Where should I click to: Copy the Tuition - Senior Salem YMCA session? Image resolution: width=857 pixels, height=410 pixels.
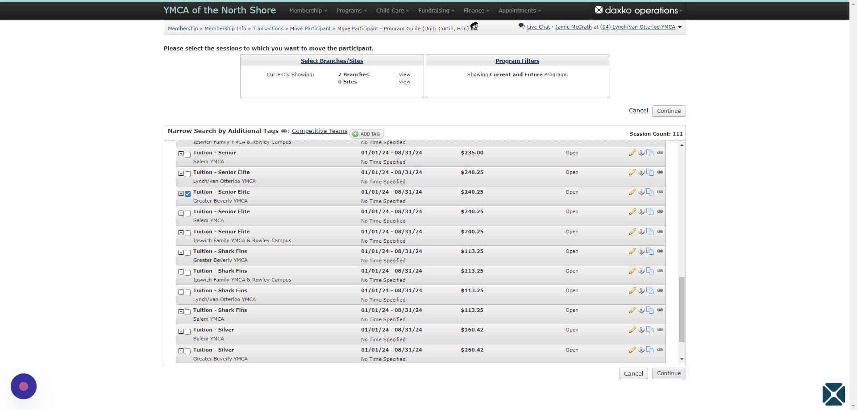coord(650,153)
